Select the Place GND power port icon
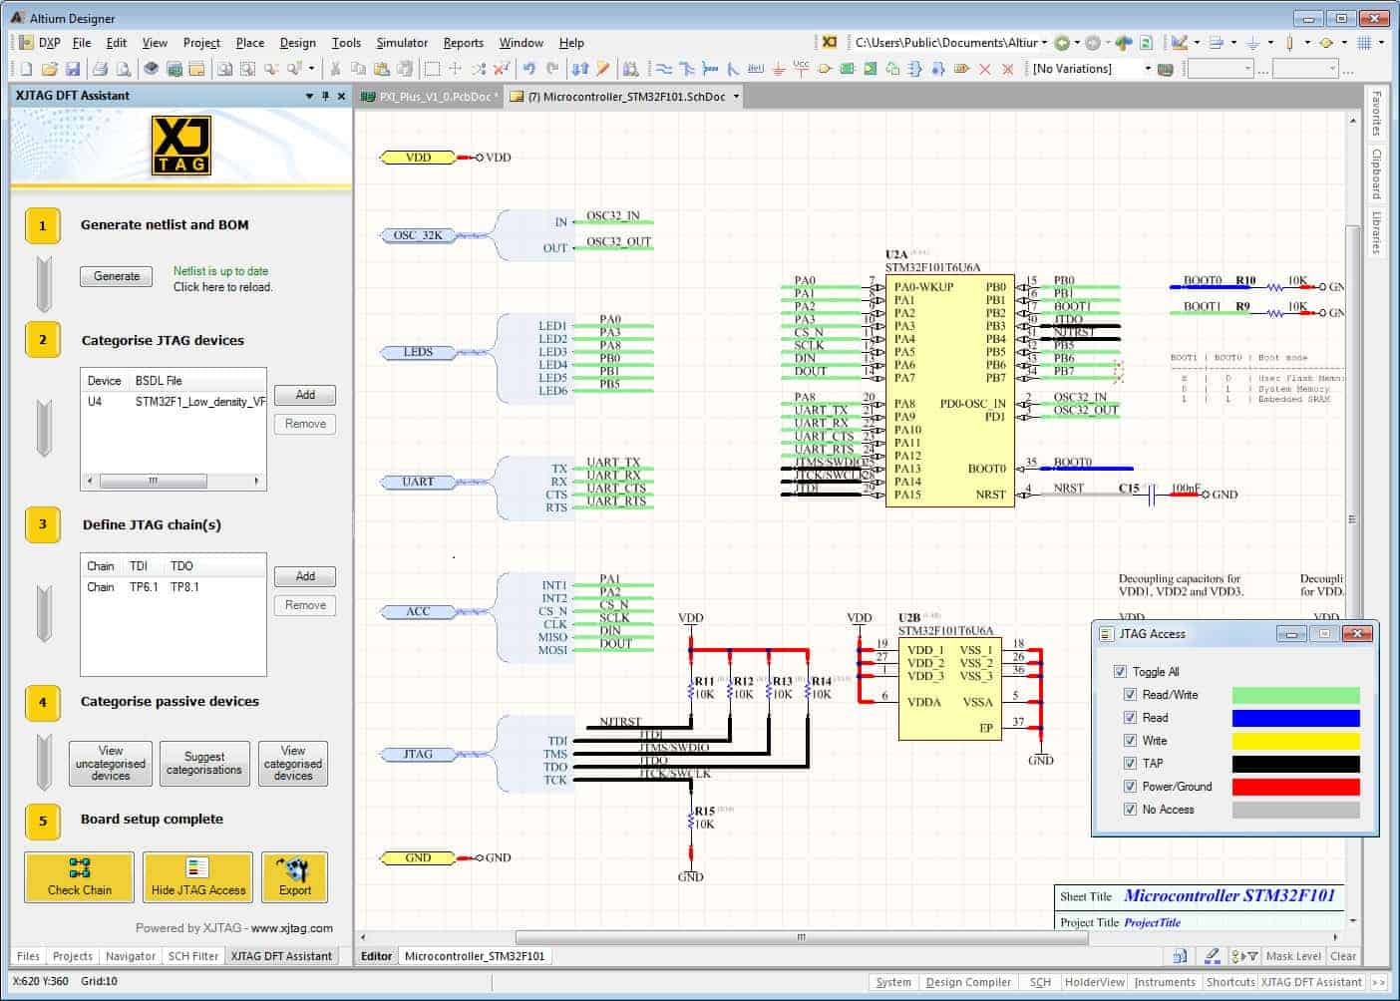This screenshot has height=1001, width=1400. [778, 69]
